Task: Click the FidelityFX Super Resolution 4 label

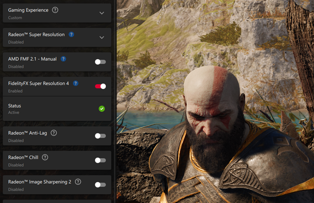Action: point(38,84)
